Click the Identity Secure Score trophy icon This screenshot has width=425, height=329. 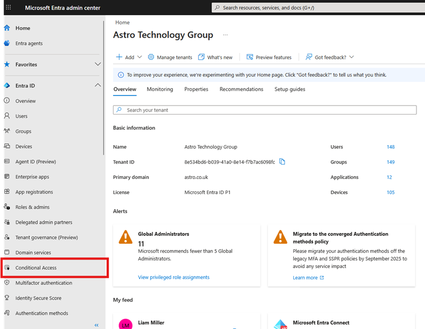[x=7, y=297]
